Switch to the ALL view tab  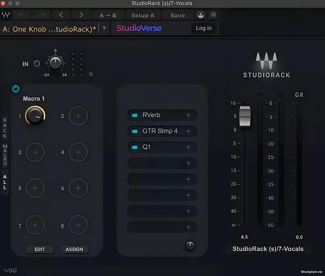point(5,182)
